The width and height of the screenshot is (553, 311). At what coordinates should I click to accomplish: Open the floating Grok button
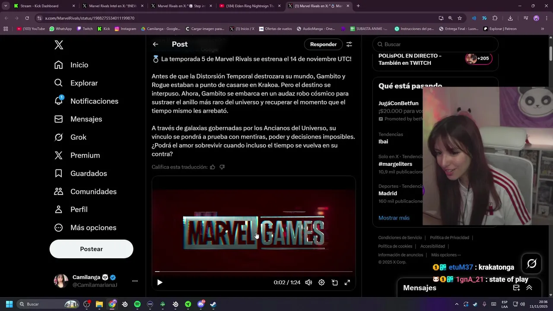(532, 263)
